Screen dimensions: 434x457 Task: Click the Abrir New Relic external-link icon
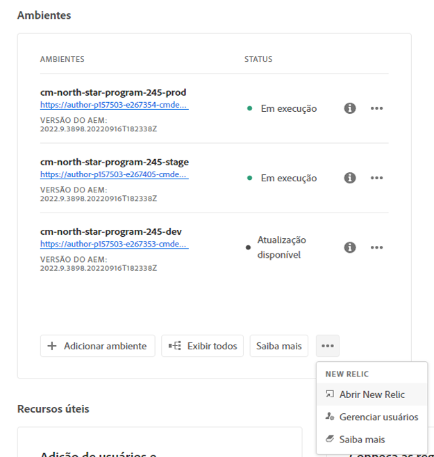coord(330,394)
